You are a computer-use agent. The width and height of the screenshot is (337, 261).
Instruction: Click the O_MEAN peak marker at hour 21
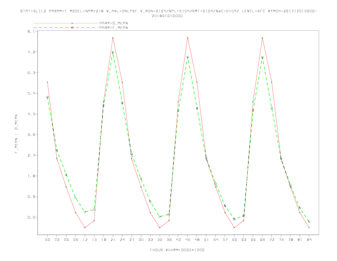[x=113, y=38]
